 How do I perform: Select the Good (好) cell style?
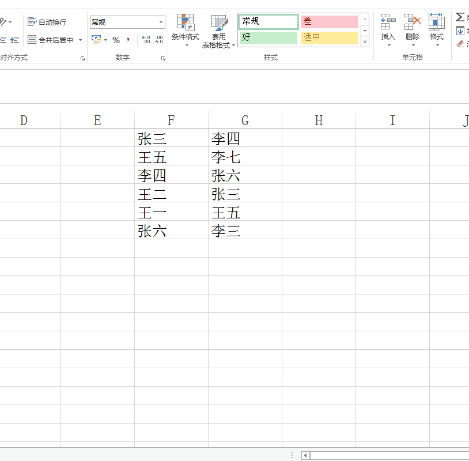(x=268, y=37)
